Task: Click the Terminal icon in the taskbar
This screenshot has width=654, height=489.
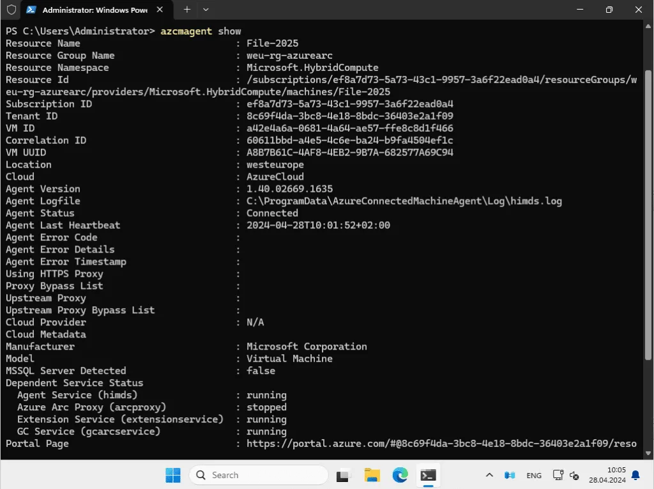Action: [429, 475]
